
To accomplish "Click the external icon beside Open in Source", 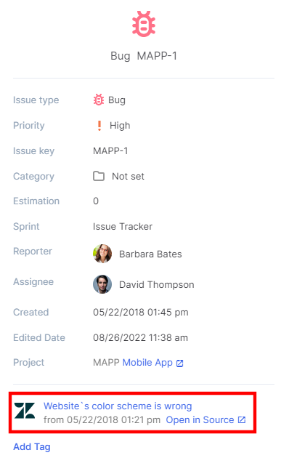I will (x=242, y=419).
